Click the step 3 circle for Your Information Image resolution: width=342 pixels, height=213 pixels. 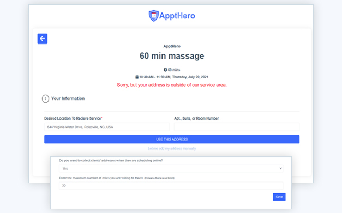tap(45, 98)
